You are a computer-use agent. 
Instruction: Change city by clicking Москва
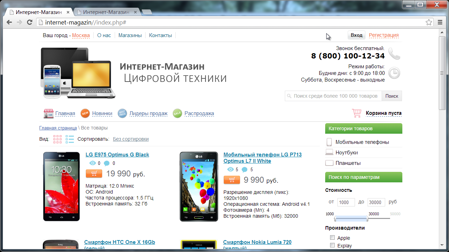[81, 35]
